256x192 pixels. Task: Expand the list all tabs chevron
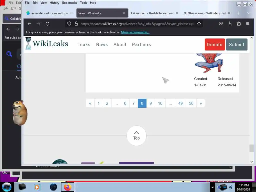pyautogui.click(x=249, y=13)
